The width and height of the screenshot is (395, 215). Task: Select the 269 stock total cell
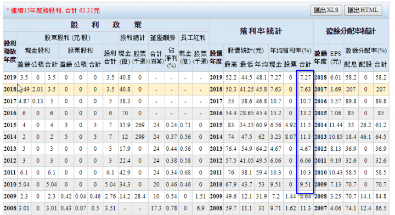[140, 125]
